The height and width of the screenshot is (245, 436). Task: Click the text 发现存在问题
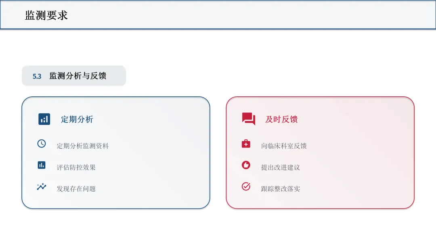pos(76,189)
